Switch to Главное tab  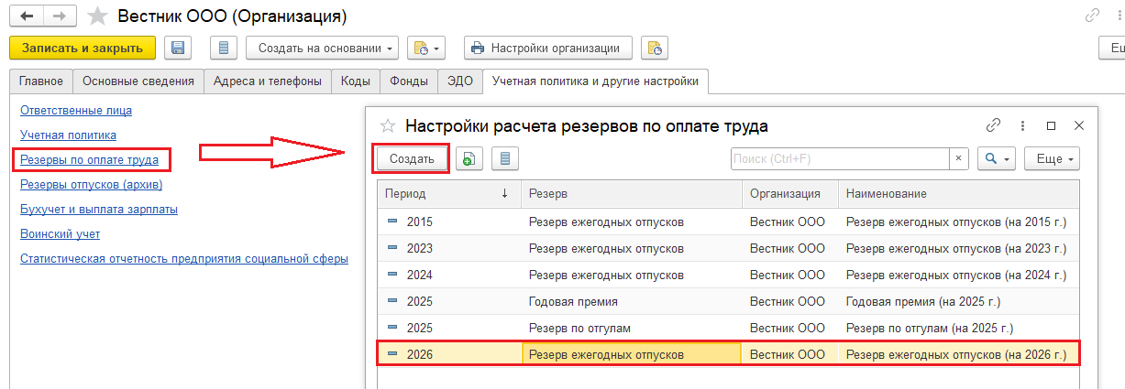pyautogui.click(x=41, y=81)
